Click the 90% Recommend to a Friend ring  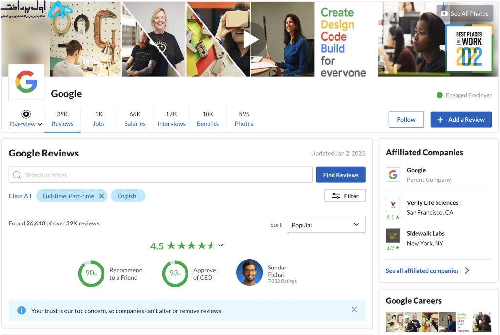91,274
